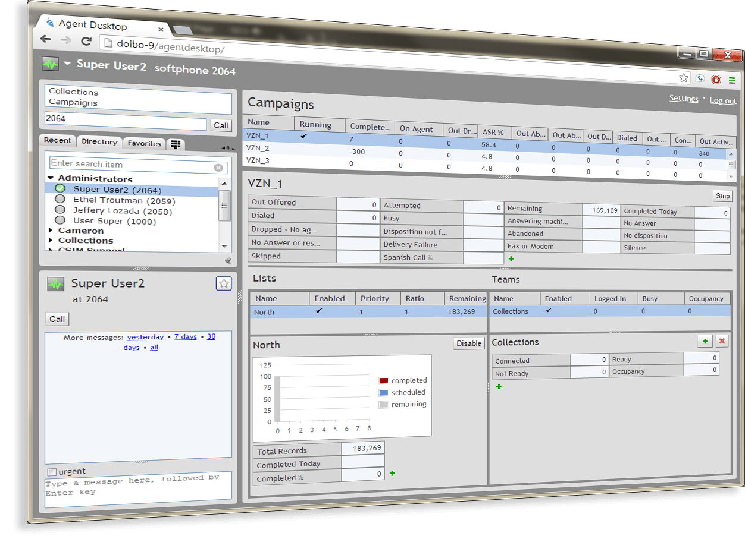This screenshot has height=555, width=745.
Task: Open the Settings link
Action: pyautogui.click(x=684, y=99)
